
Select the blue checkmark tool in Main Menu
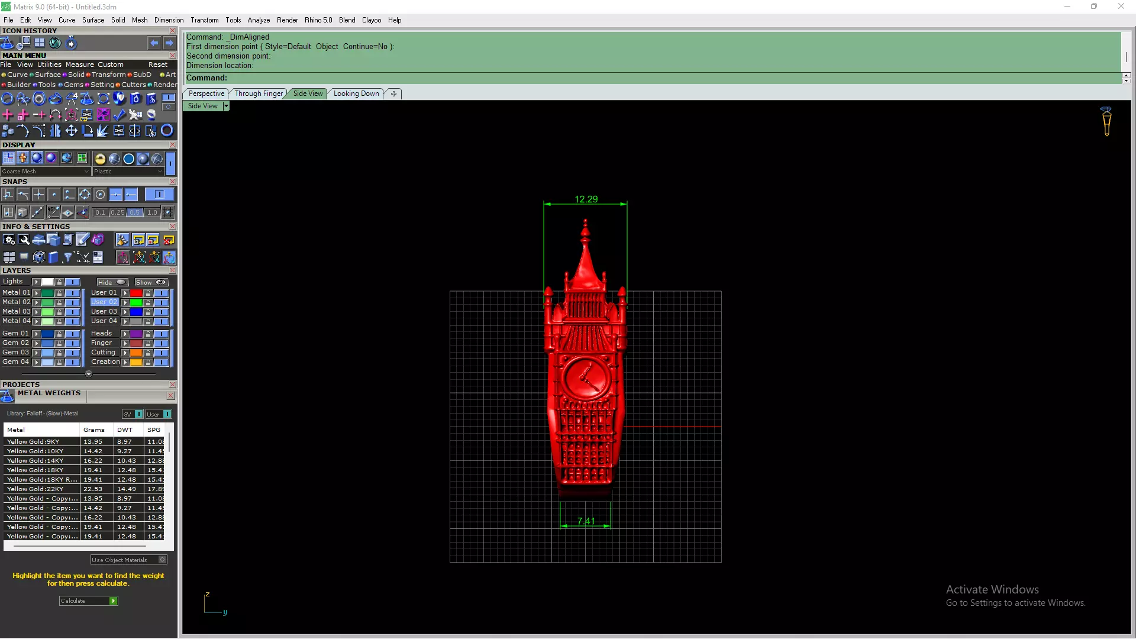pos(119,115)
